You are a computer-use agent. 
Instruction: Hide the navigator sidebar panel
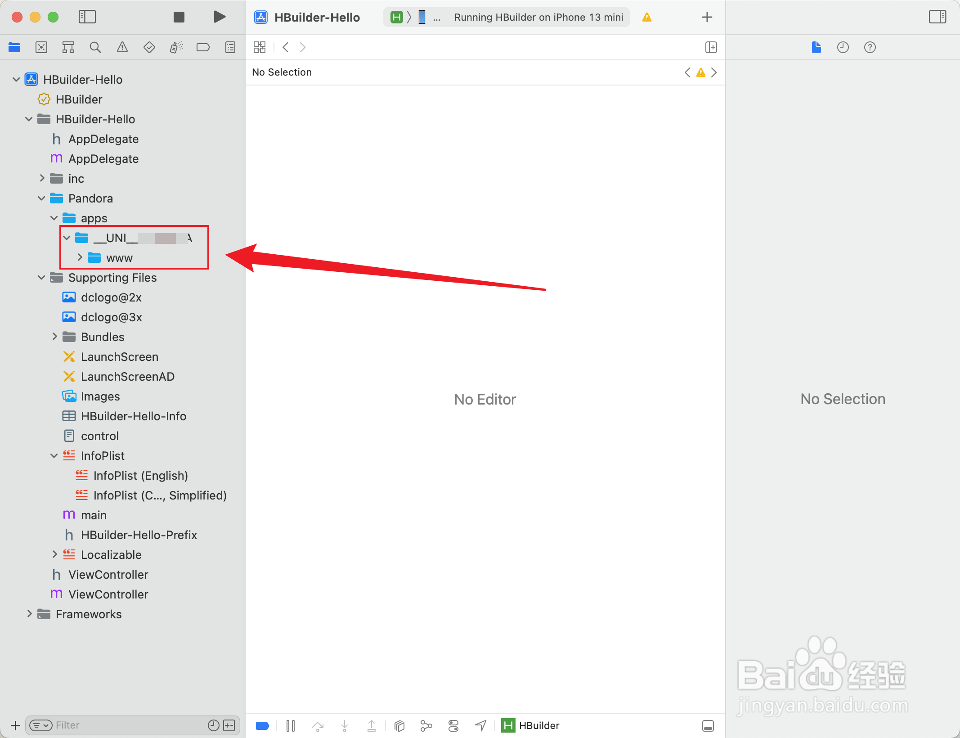click(87, 17)
